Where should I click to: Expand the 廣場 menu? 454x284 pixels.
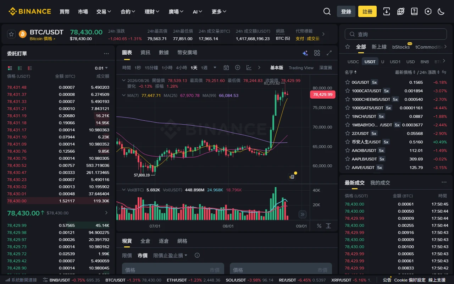176,11
